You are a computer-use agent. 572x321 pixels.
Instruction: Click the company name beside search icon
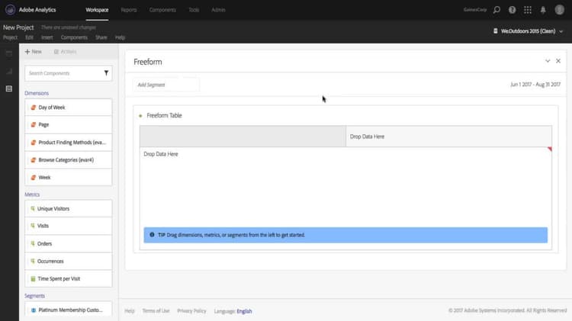pos(475,10)
